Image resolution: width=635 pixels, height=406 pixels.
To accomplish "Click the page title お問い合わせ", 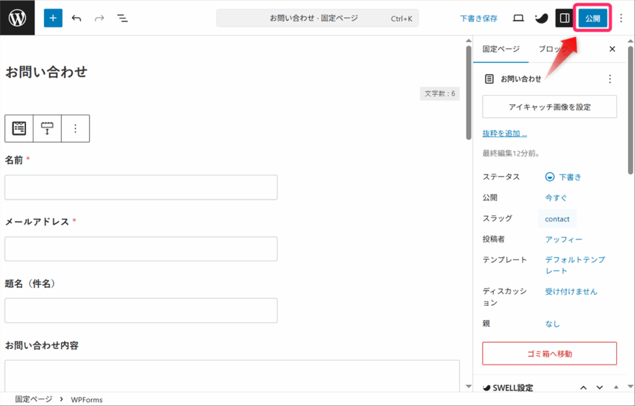I will coord(46,72).
